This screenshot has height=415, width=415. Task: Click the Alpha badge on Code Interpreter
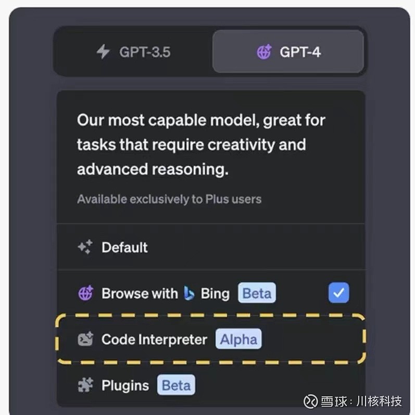tap(238, 340)
